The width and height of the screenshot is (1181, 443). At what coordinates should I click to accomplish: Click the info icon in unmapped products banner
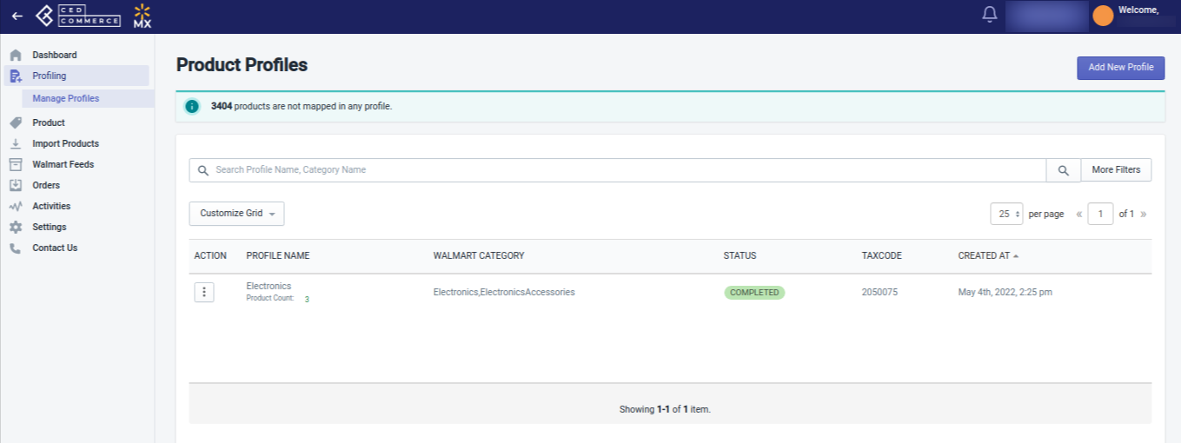[x=193, y=106]
